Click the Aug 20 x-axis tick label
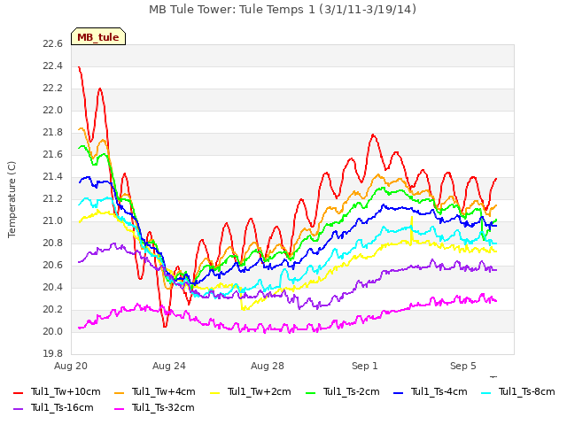The width and height of the screenshot is (567, 425). [71, 366]
